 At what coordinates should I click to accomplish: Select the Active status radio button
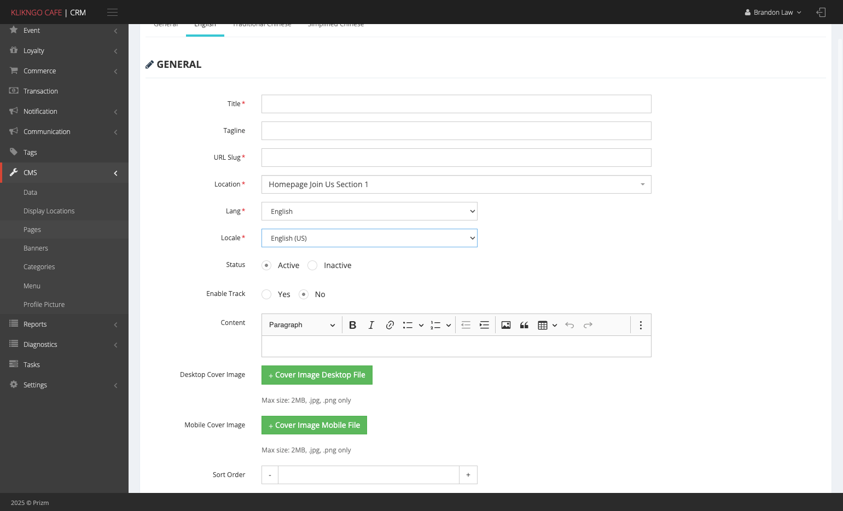[266, 265]
